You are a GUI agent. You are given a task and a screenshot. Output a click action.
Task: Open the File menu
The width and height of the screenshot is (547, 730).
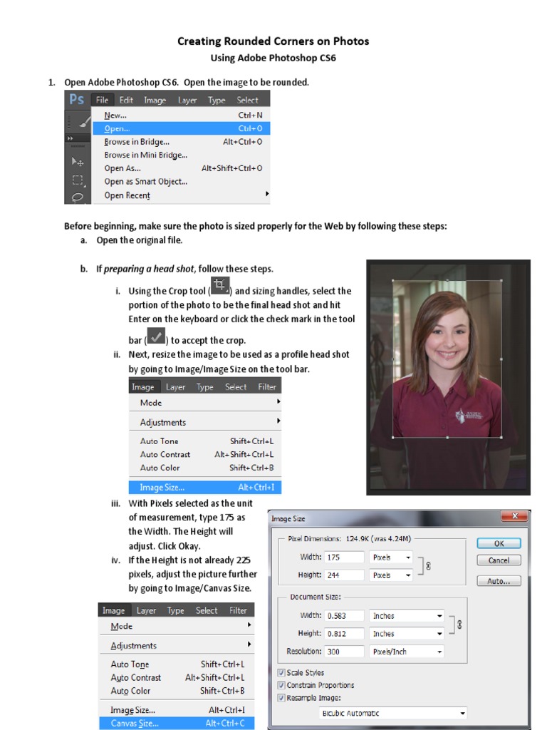pos(103,100)
